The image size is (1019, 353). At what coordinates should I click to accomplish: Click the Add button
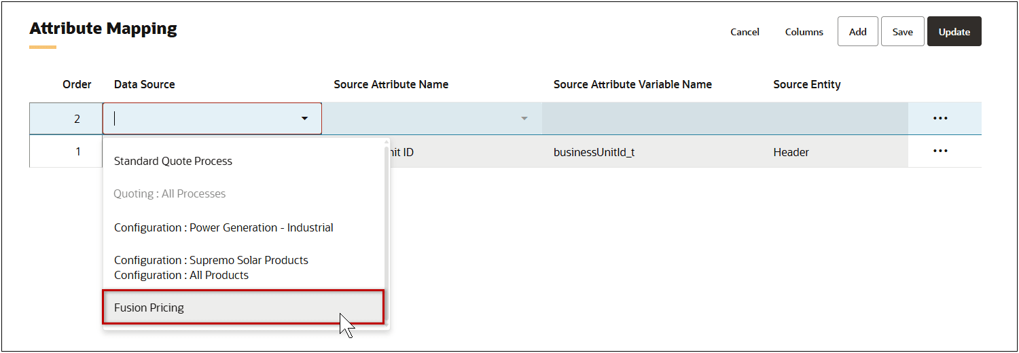tap(858, 32)
